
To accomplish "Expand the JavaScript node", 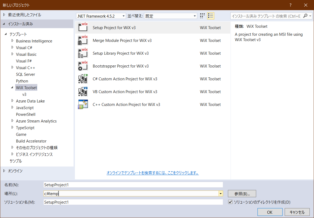I will (13, 107).
